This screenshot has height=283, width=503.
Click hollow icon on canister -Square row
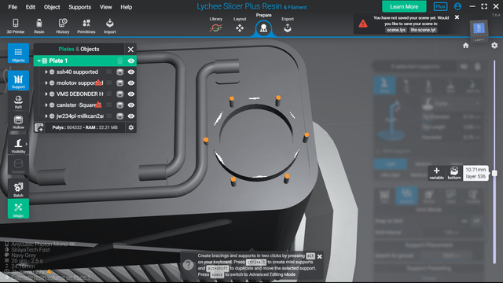[120, 105]
